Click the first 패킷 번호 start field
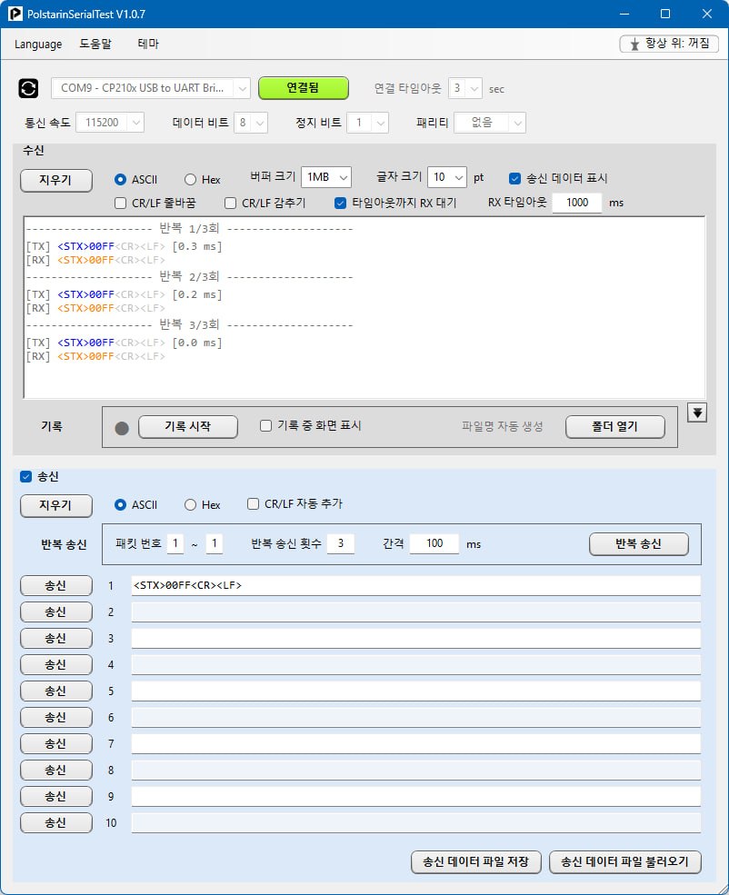The height and width of the screenshot is (895, 729). point(175,543)
